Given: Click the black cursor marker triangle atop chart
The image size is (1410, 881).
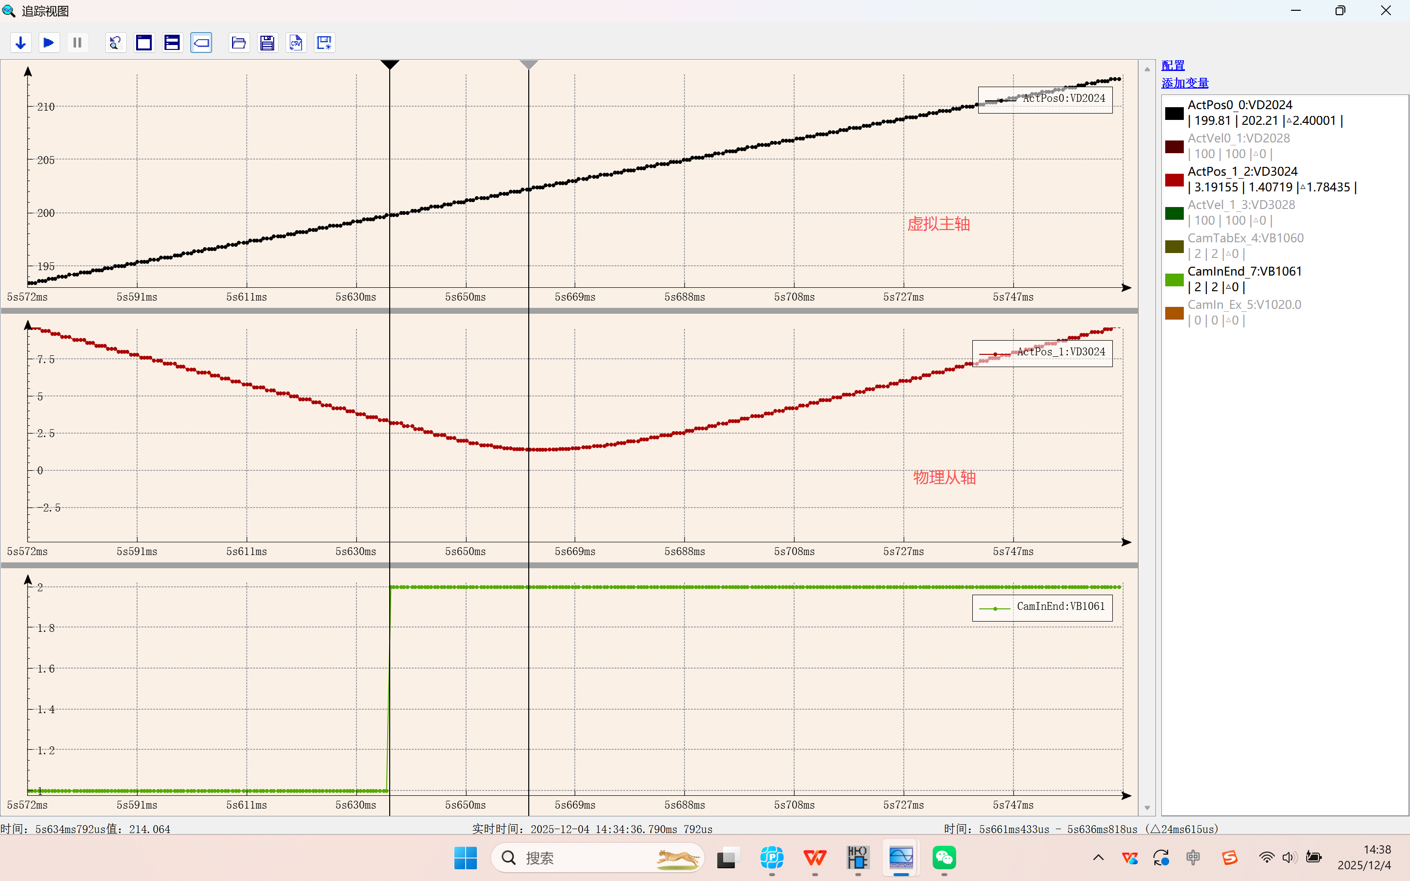Looking at the screenshot, I should 390,64.
